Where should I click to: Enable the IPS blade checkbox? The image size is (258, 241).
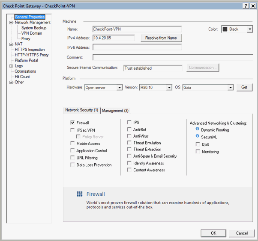tap(129, 123)
